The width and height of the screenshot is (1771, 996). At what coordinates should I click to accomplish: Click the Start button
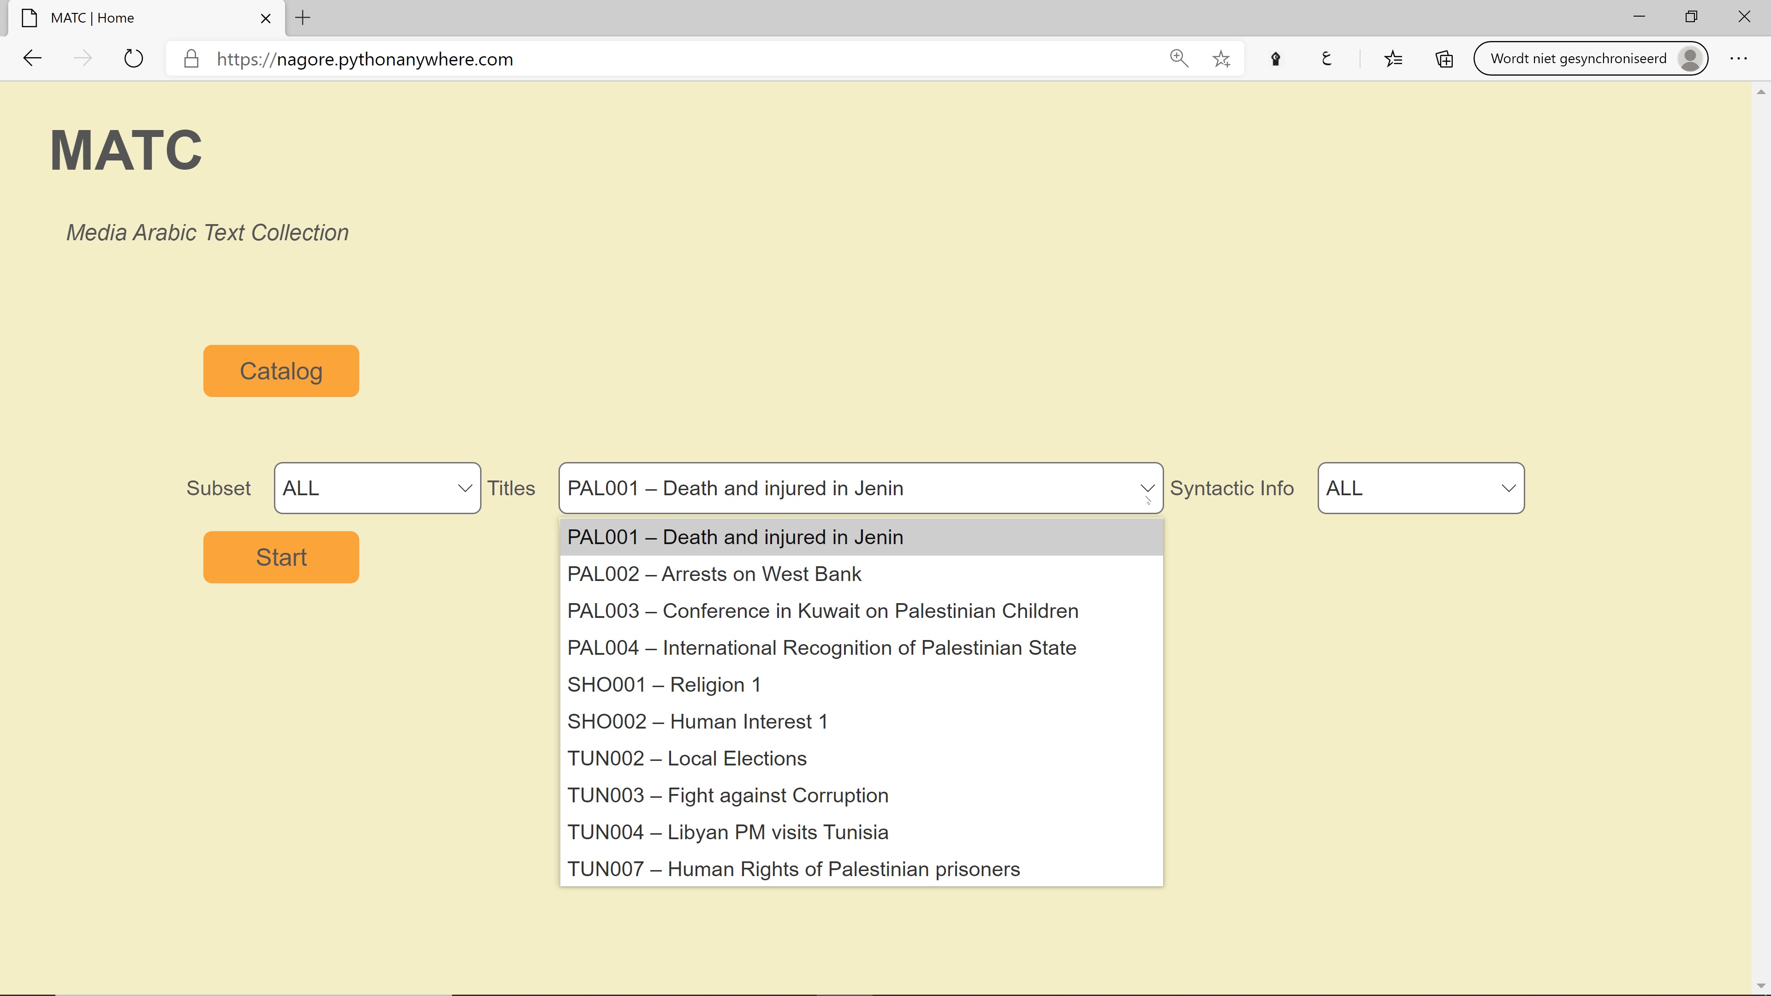click(281, 557)
